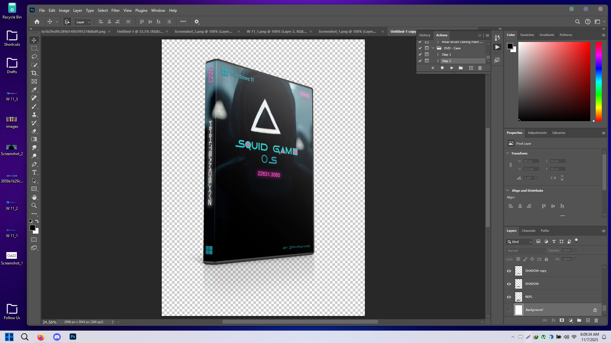The image size is (611, 343).
Task: Pick the Horizontal Type tool
Action: 34,172
